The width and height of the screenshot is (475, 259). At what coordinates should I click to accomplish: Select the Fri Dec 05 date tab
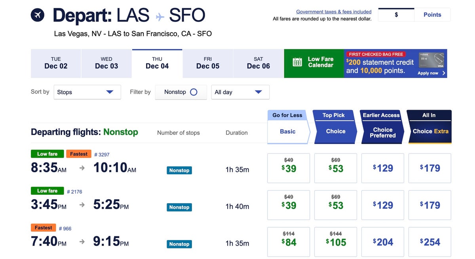tap(208, 63)
